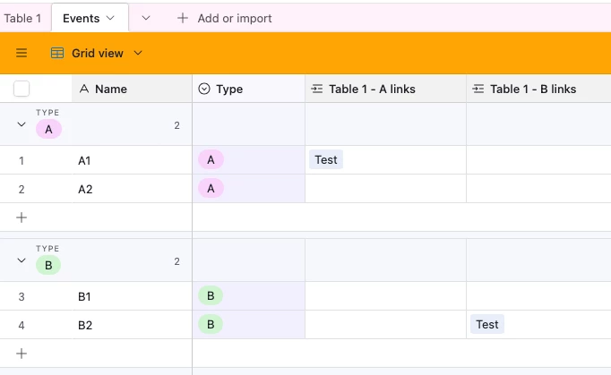This screenshot has width=611, height=375.
Task: Toggle the select-all records checkbox
Action: point(22,89)
